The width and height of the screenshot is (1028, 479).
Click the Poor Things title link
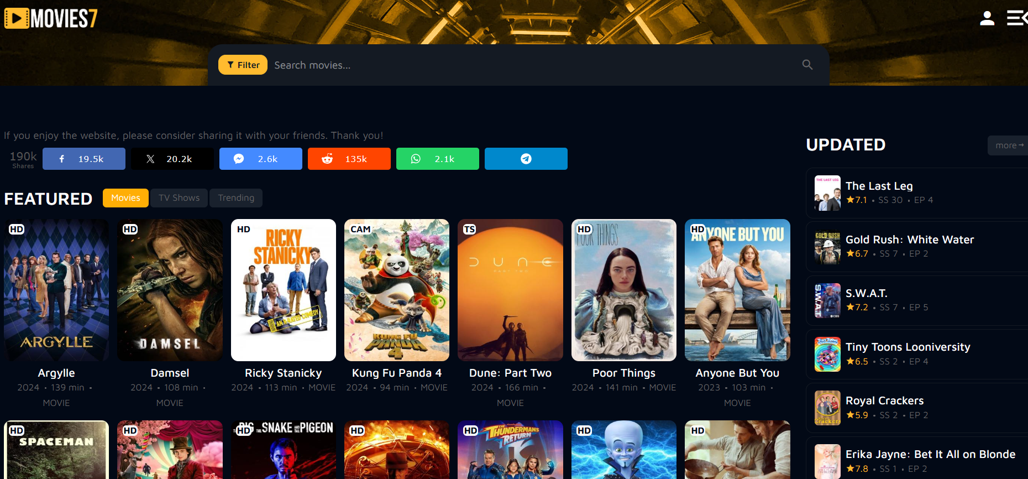coord(624,373)
